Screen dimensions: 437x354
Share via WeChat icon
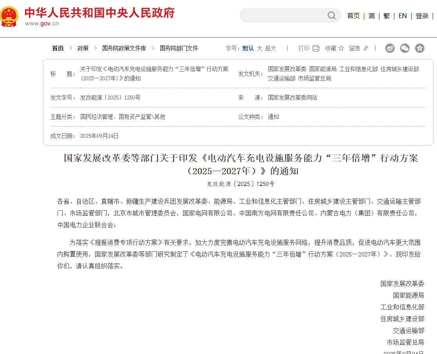point(405,48)
